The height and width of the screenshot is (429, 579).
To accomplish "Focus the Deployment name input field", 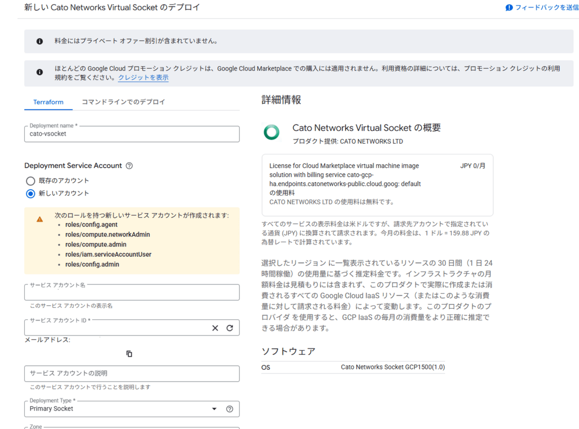I will tap(132, 134).
